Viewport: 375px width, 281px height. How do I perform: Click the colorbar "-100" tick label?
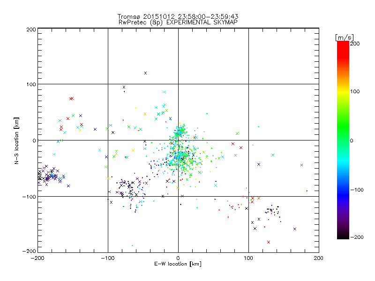(x=357, y=190)
